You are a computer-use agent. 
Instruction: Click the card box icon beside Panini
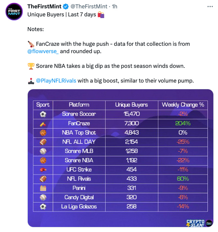tap(43, 188)
